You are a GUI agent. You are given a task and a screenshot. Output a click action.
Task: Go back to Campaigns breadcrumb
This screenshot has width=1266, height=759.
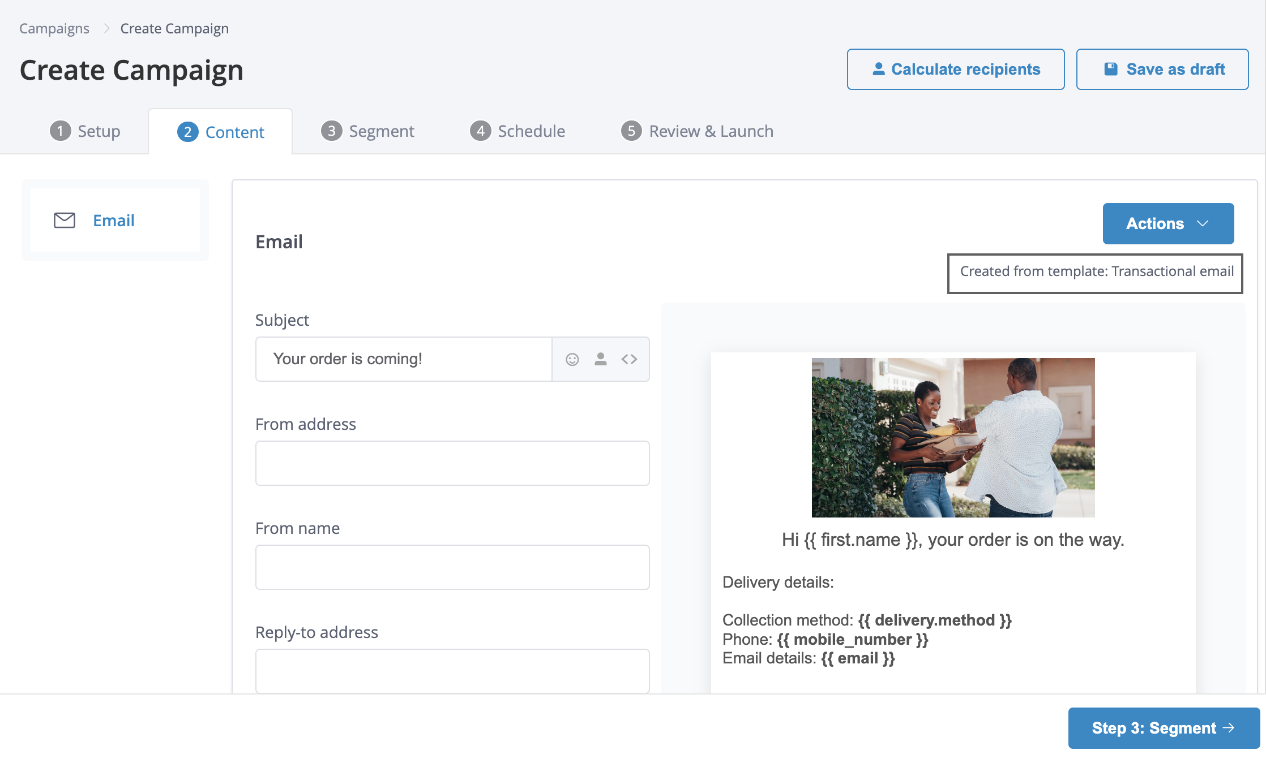coord(54,28)
